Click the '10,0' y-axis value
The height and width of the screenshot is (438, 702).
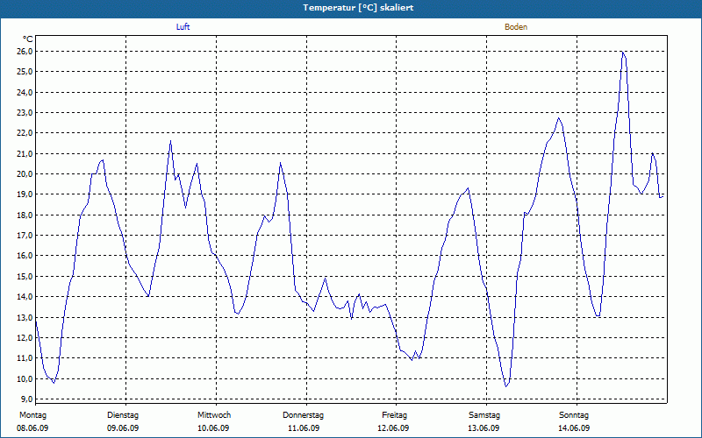coord(25,378)
